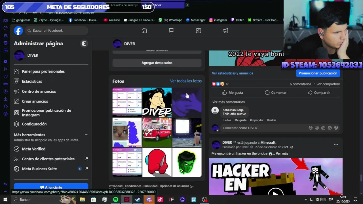Open the Ads megaphone icon in top bar
Screen dimensions: 363x204
(225, 31)
